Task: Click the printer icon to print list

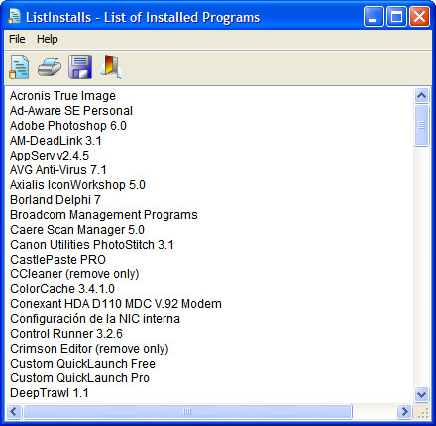Action: coord(50,67)
